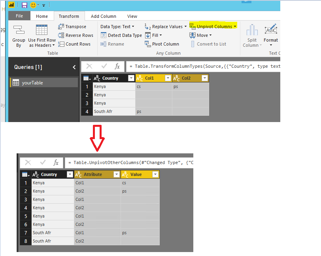The height and width of the screenshot is (256, 321).
Task: Click fx icon in lower formula bar
Action: (x=56, y=162)
